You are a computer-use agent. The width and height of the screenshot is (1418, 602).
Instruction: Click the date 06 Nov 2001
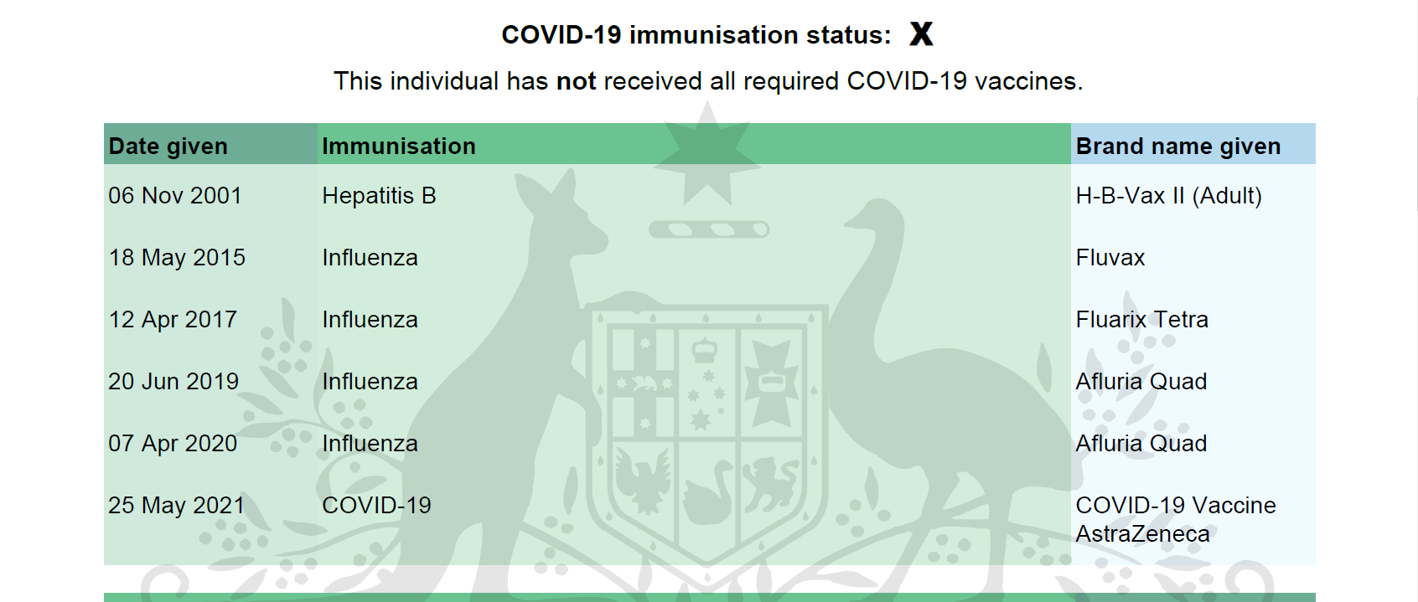point(175,196)
